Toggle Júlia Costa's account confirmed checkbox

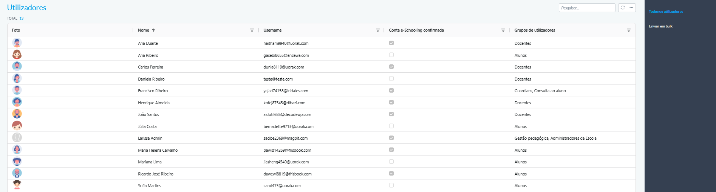391,126
